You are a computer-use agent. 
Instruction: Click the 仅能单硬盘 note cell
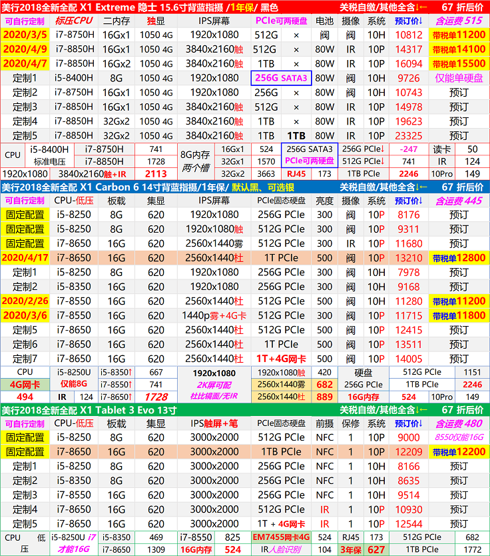coord(458,78)
